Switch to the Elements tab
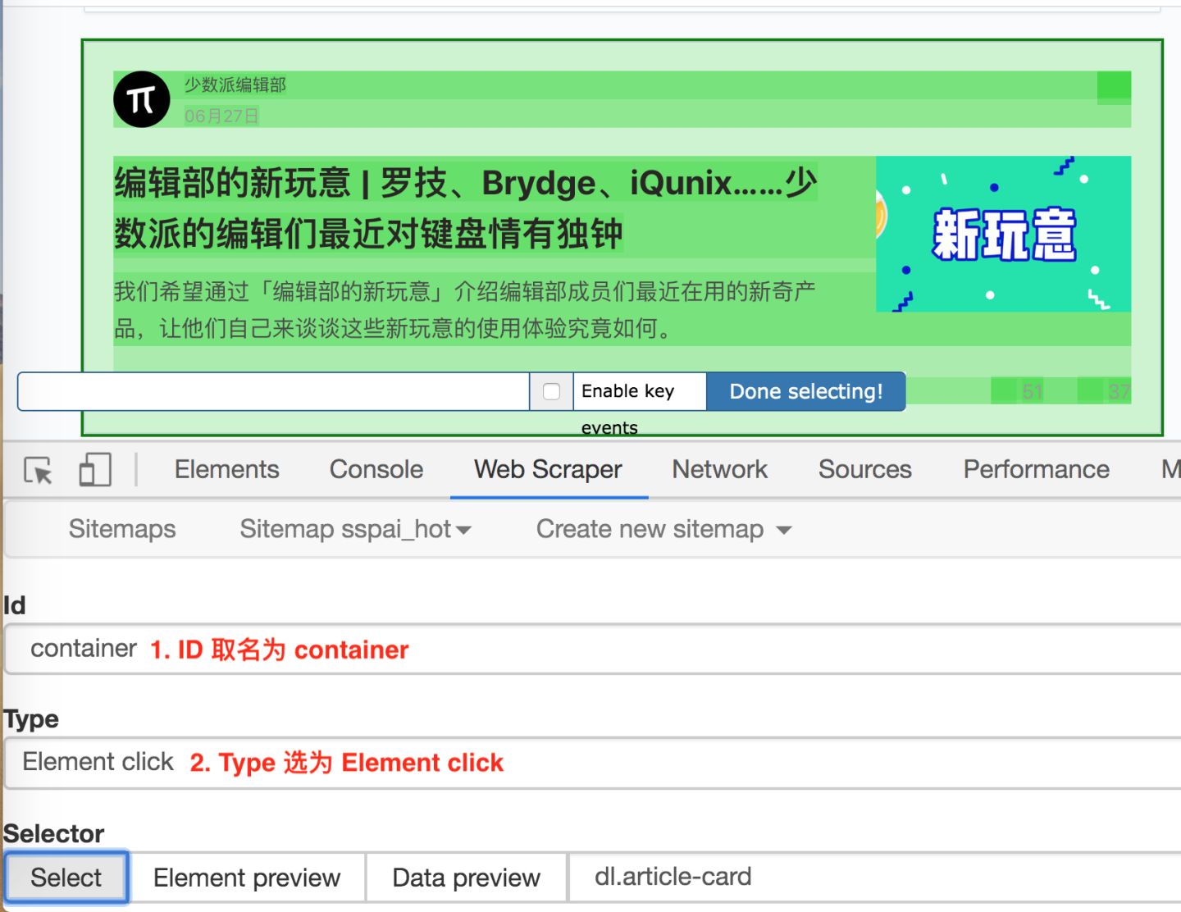The image size is (1181, 912). (226, 469)
